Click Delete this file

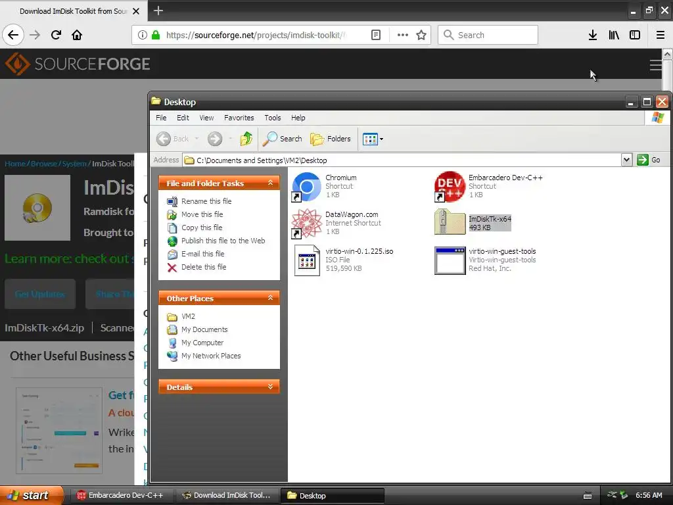click(204, 267)
